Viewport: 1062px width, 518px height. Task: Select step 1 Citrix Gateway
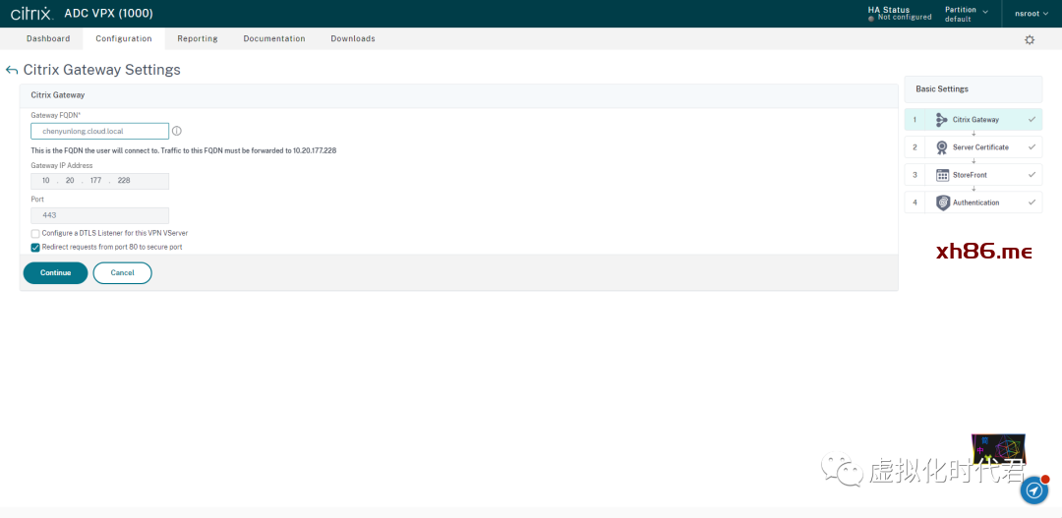973,120
